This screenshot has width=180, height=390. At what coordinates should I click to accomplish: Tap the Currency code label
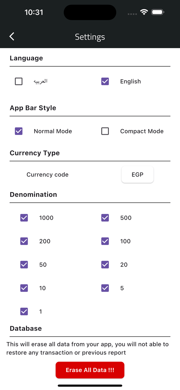click(48, 175)
